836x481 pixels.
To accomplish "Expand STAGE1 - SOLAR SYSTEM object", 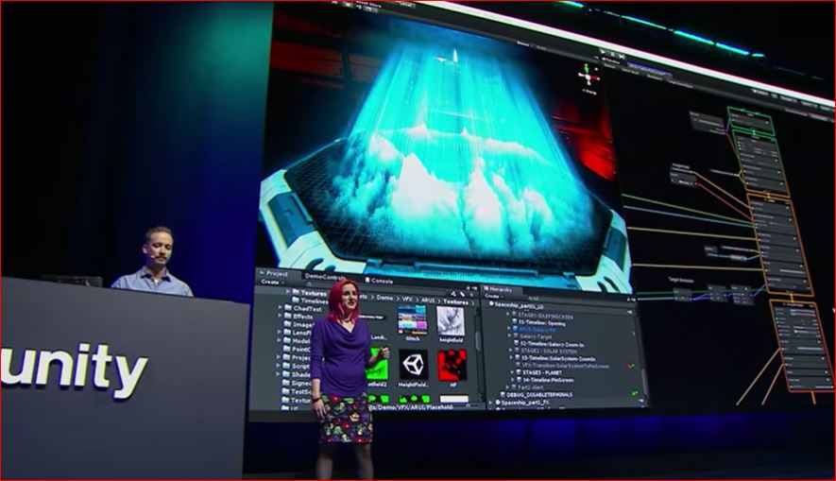I will click(x=511, y=352).
